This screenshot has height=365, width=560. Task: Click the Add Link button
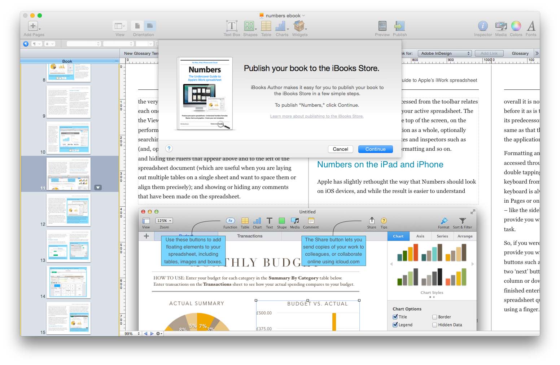click(489, 53)
